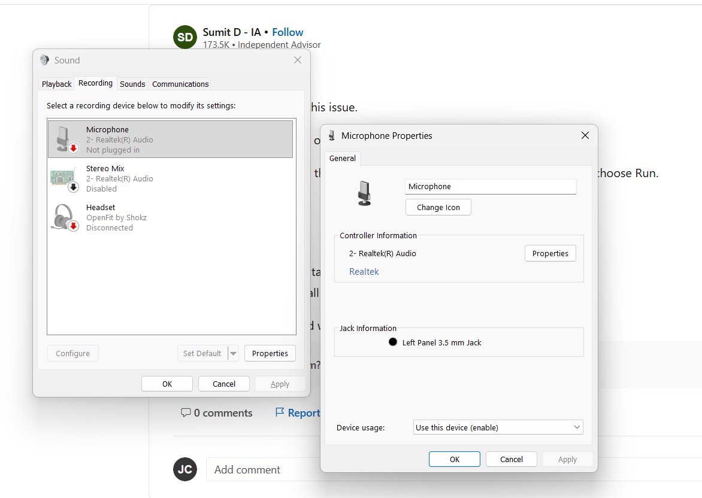This screenshot has width=702, height=498.
Task: Click the Report flag icon
Action: click(279, 412)
